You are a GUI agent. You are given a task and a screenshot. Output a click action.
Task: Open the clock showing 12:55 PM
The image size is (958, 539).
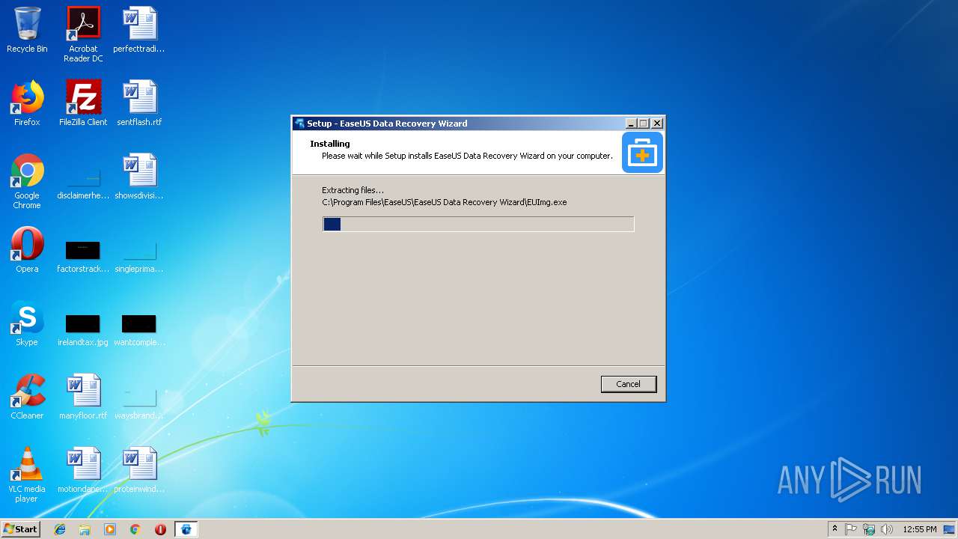[919, 529]
